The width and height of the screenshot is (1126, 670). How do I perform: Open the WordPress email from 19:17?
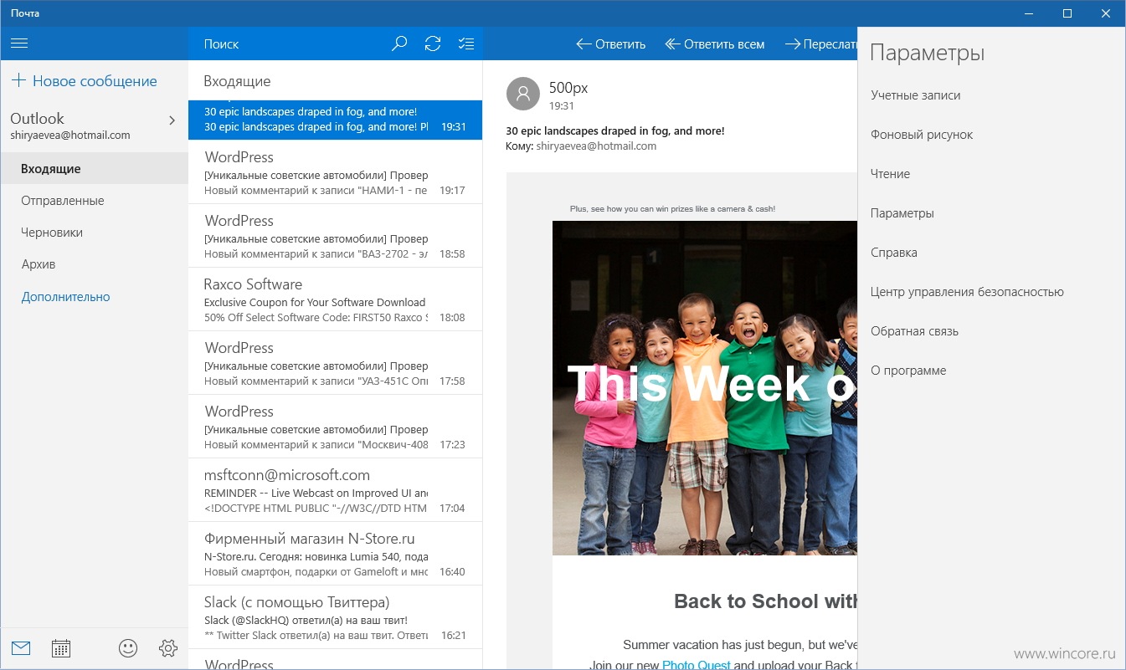(335, 172)
